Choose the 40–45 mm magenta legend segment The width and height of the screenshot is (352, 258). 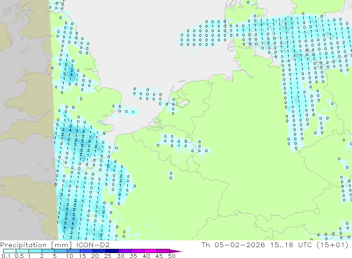point(150,251)
